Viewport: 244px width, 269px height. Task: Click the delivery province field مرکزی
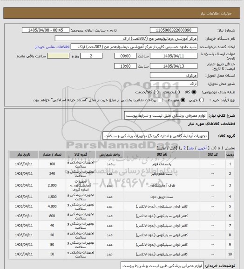174,75
